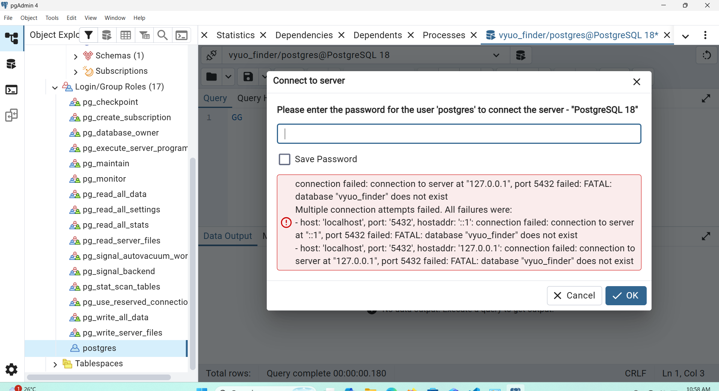Expand the Subscriptions tree node
The image size is (719, 391).
click(76, 72)
